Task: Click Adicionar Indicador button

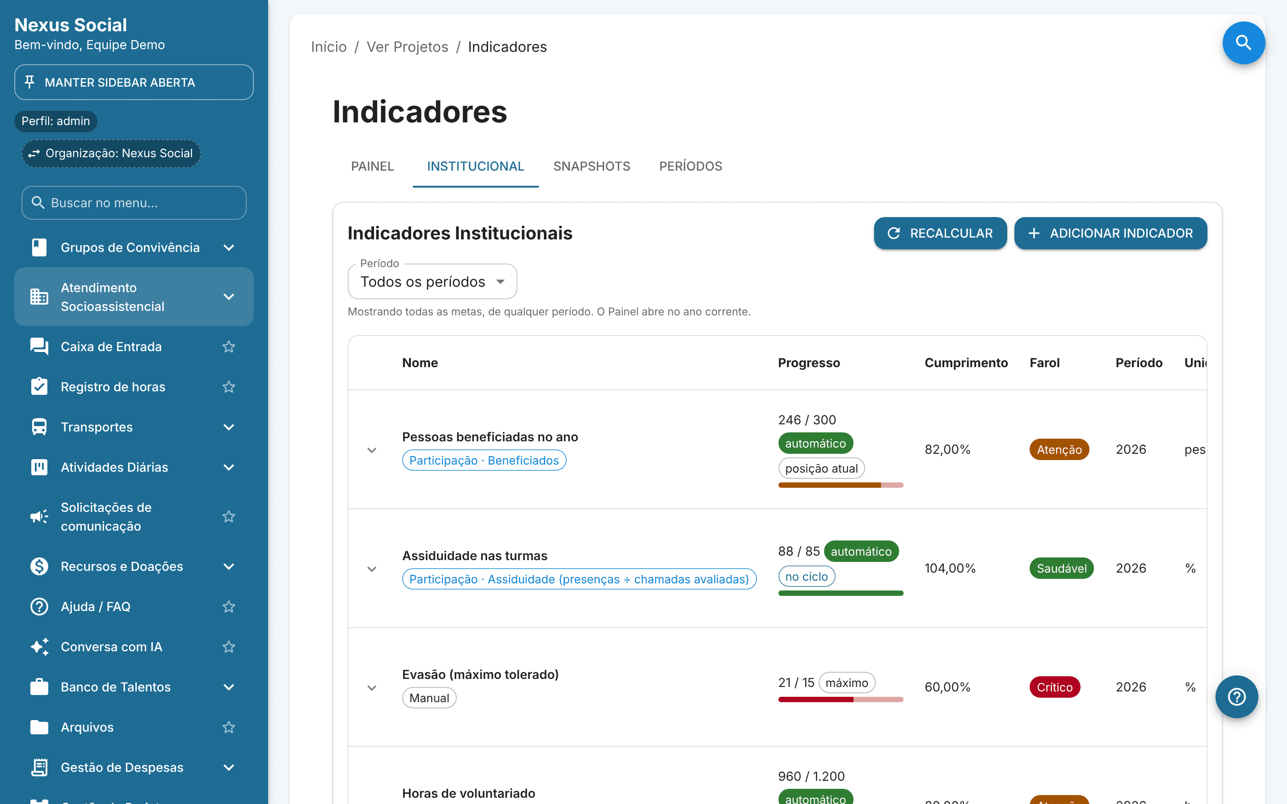Action: (1110, 233)
